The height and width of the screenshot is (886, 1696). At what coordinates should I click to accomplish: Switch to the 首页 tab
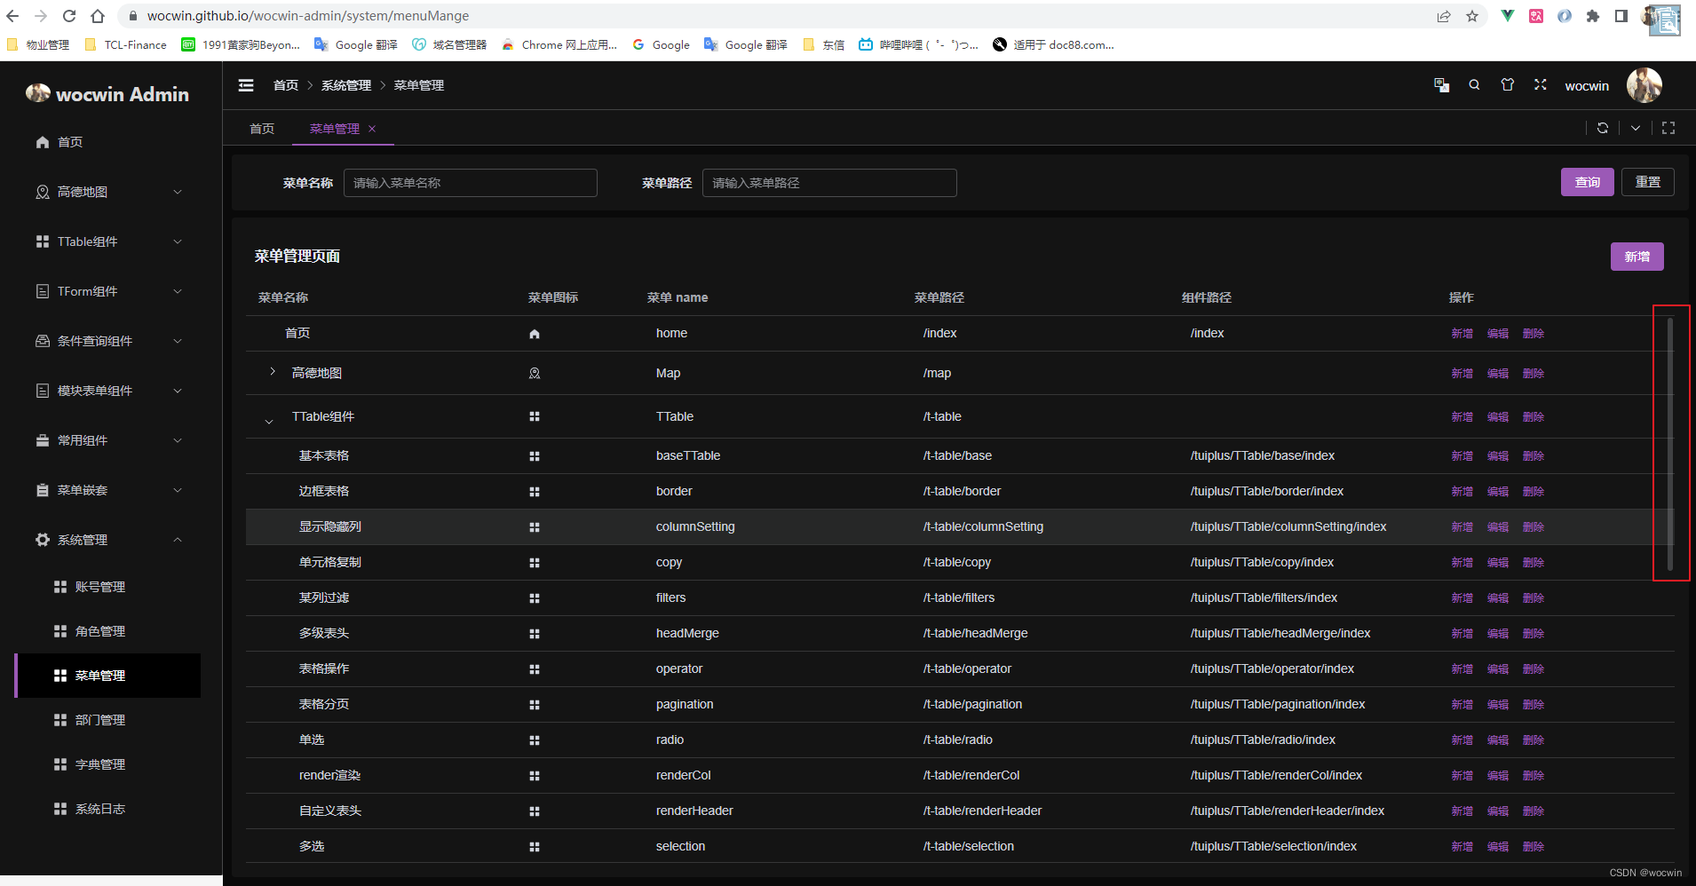(262, 129)
